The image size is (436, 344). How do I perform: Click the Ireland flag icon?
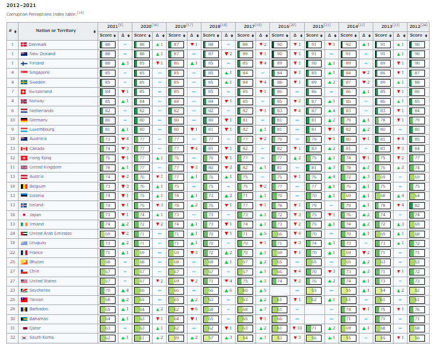[24, 224]
